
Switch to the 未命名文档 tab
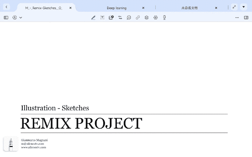(189, 8)
